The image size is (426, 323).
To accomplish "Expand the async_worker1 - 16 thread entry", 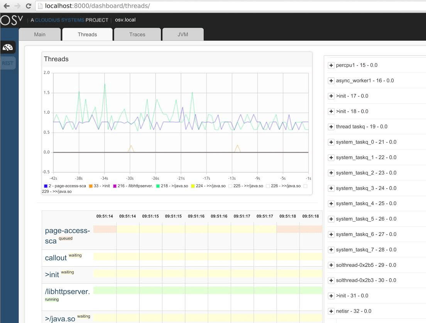I will tap(331, 81).
